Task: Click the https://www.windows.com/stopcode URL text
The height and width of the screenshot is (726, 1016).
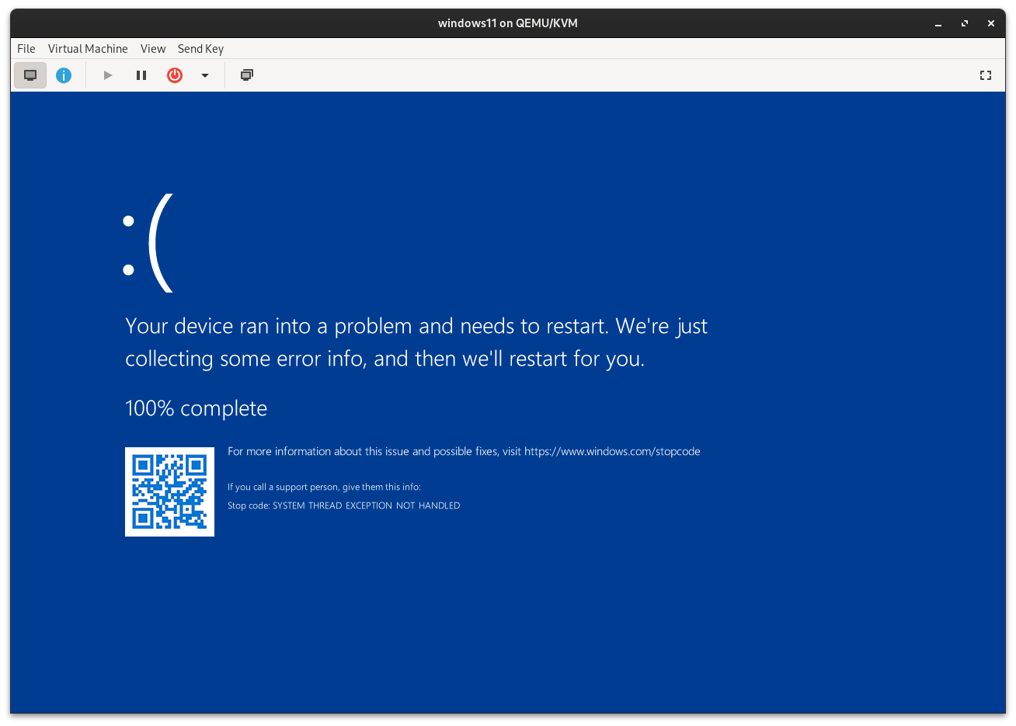Action: (x=612, y=451)
